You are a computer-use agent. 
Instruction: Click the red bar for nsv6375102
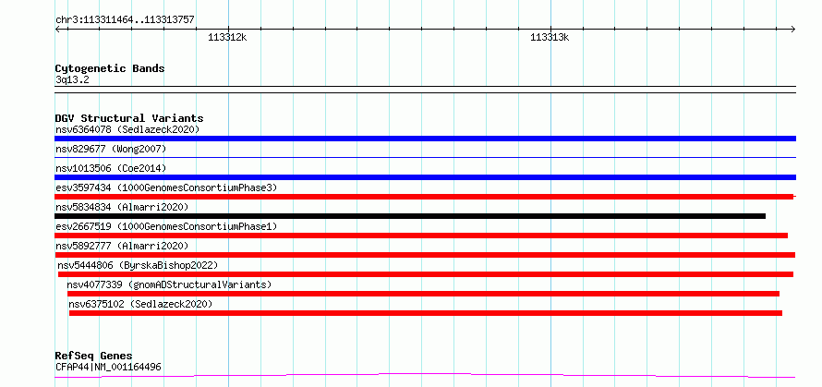(x=426, y=313)
